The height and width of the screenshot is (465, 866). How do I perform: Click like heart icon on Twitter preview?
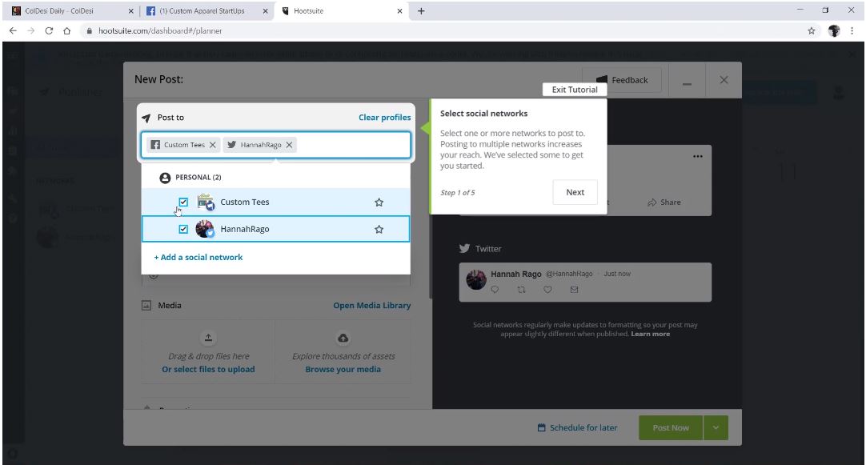[x=547, y=290]
